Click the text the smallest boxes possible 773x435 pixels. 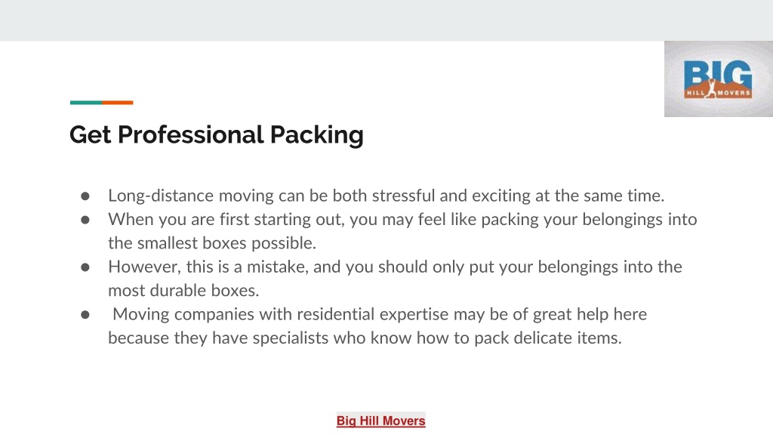(212, 243)
